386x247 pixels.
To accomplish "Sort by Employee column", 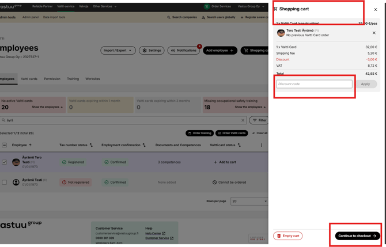I will tap(22, 145).
